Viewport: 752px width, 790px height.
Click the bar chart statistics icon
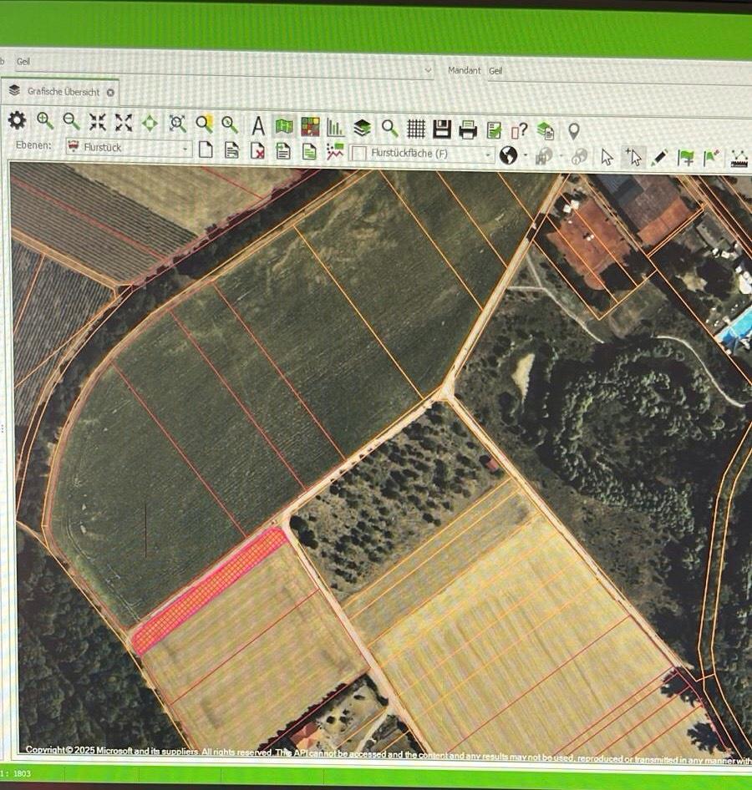tap(335, 128)
